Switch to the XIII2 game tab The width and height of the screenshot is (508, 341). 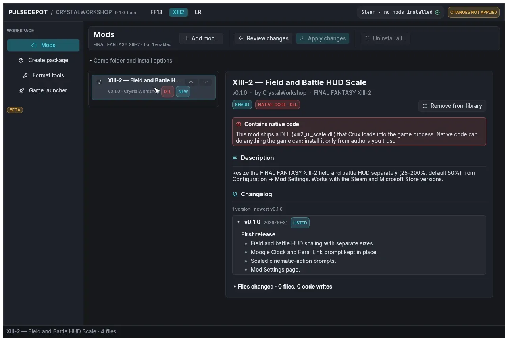[179, 12]
